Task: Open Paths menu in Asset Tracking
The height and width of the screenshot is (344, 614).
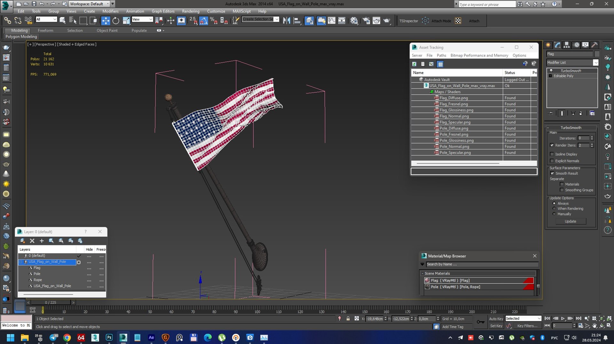Action: pos(441,55)
